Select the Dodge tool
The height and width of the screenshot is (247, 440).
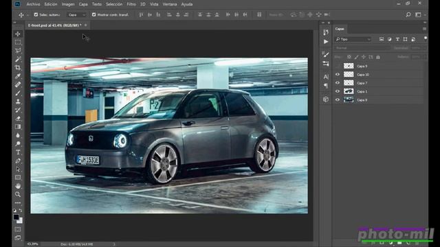[x=18, y=143]
